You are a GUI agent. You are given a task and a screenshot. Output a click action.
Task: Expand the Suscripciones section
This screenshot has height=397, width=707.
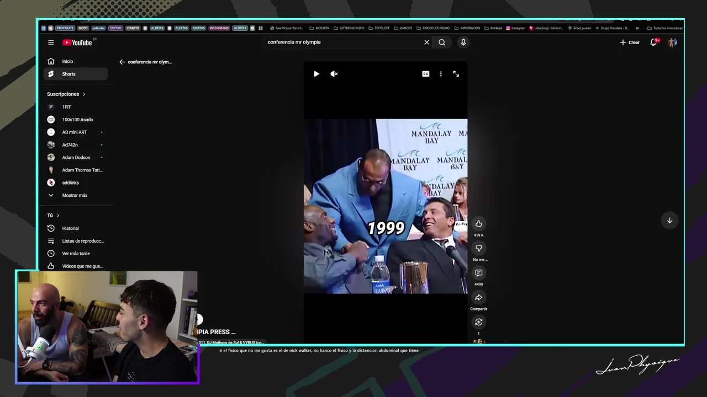click(66, 94)
